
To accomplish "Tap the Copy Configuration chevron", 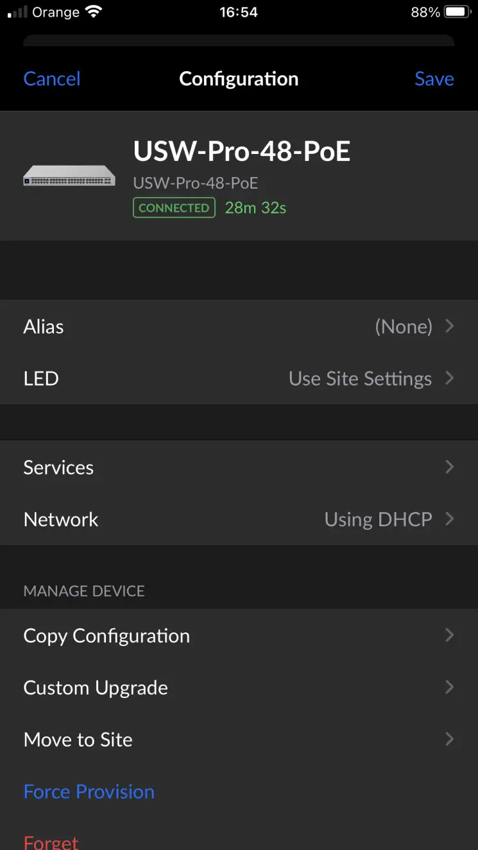I will [x=450, y=635].
